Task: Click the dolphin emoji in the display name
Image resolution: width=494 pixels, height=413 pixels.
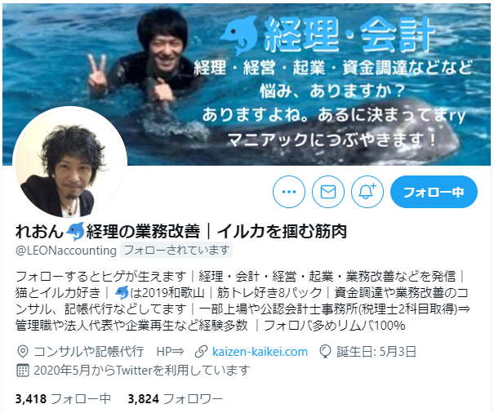Action: [x=75, y=232]
